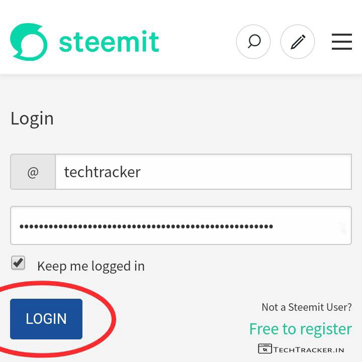
Task: Click the green Steemit speech-bubble logo
Action: coord(29,42)
